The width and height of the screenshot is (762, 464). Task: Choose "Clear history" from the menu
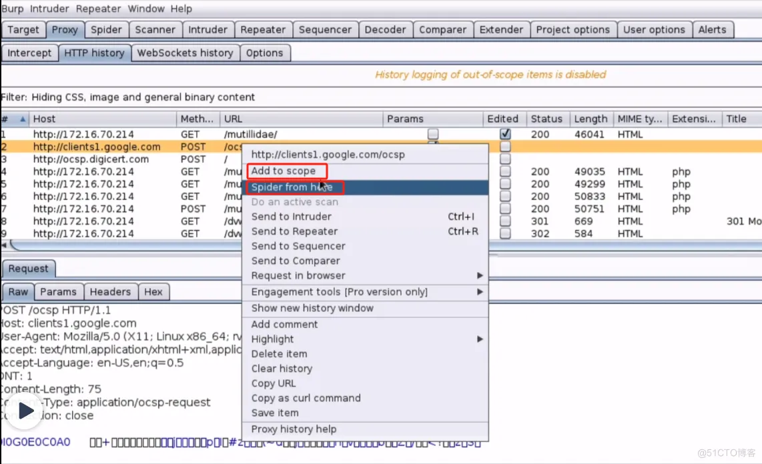(x=281, y=369)
